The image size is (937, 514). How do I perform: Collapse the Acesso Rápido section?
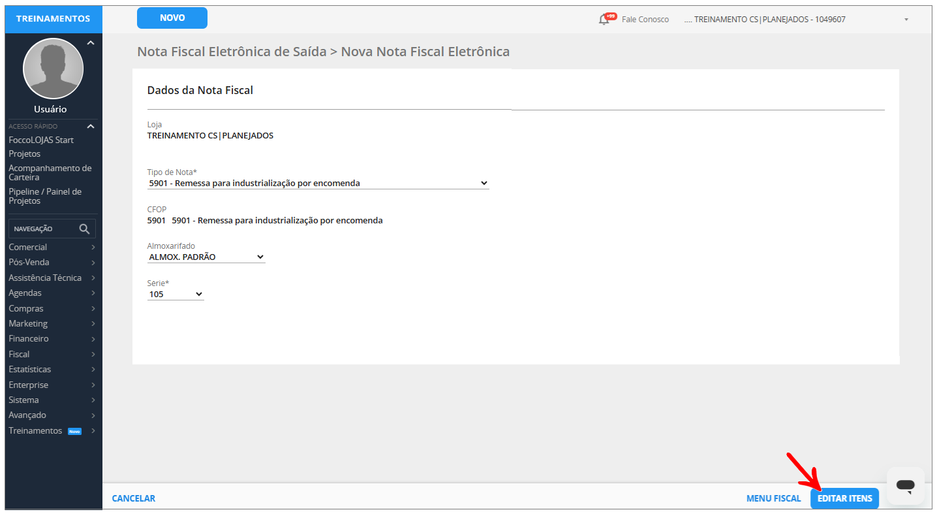[x=91, y=126]
